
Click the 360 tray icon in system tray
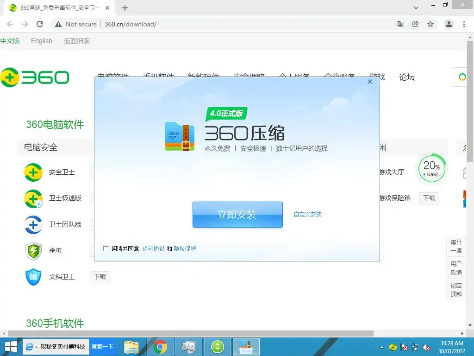point(393,347)
